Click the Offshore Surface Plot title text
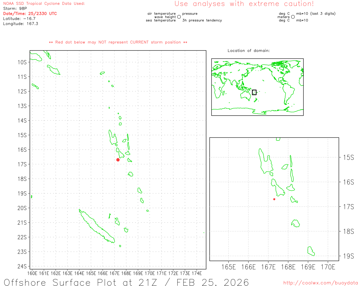The width and height of the screenshot is (358, 286). pyautogui.click(x=126, y=282)
